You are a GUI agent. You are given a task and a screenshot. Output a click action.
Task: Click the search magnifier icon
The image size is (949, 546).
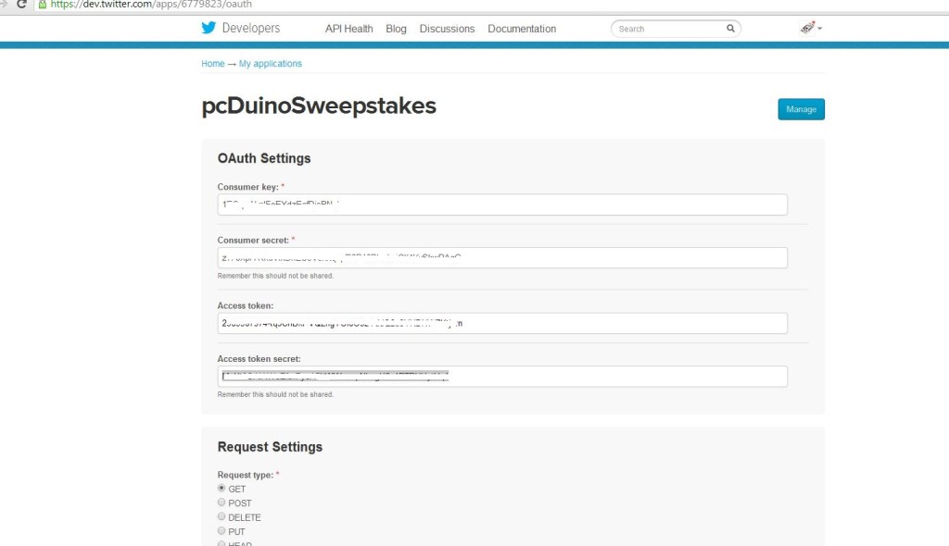[730, 29]
